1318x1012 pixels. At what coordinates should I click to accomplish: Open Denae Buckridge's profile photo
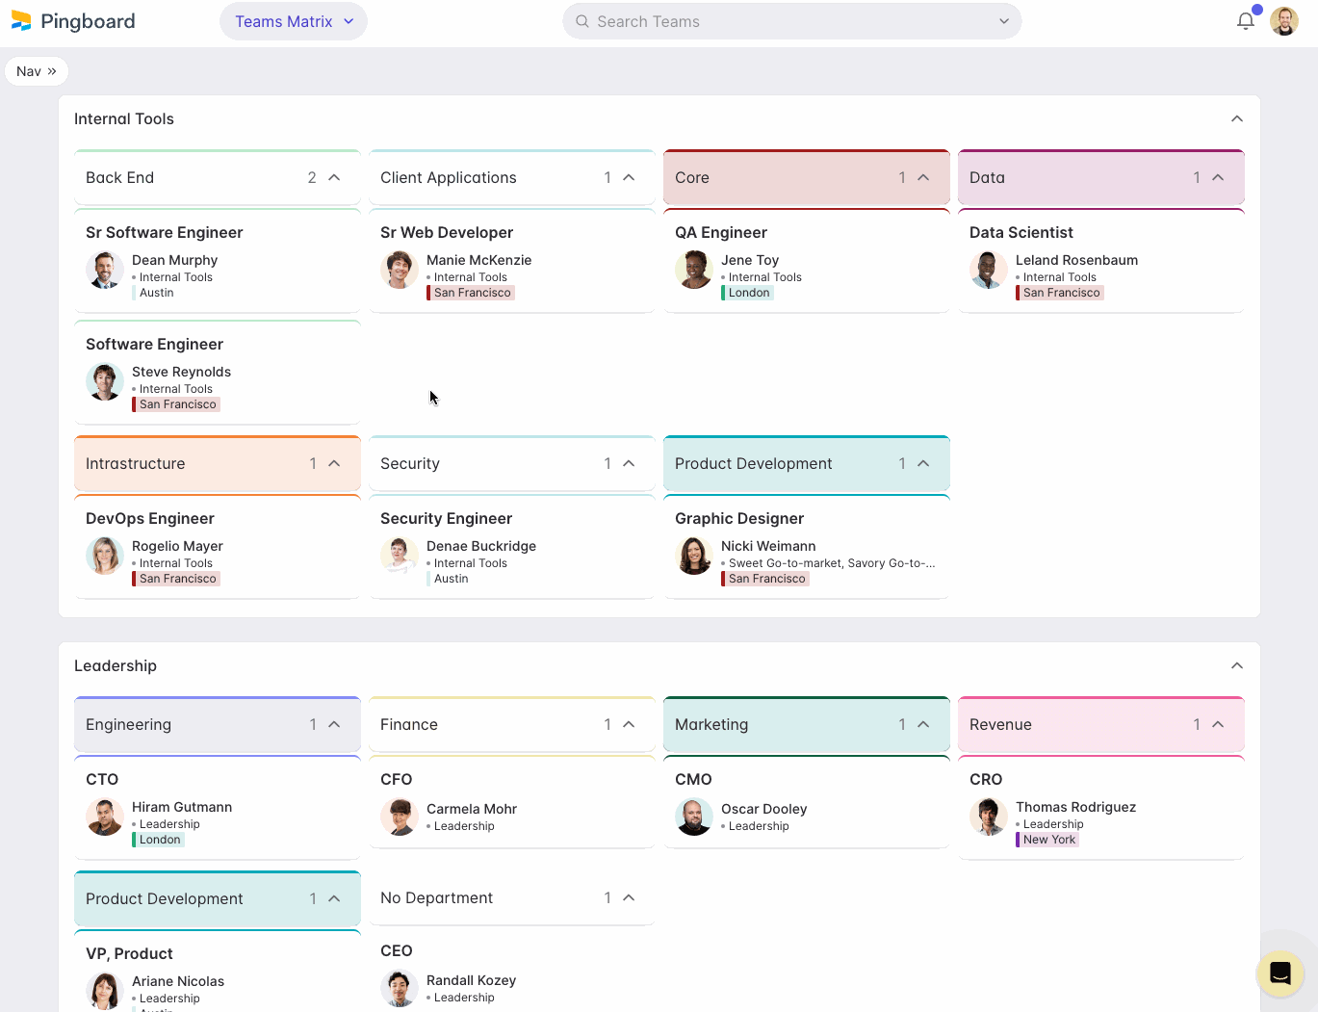[x=399, y=556]
